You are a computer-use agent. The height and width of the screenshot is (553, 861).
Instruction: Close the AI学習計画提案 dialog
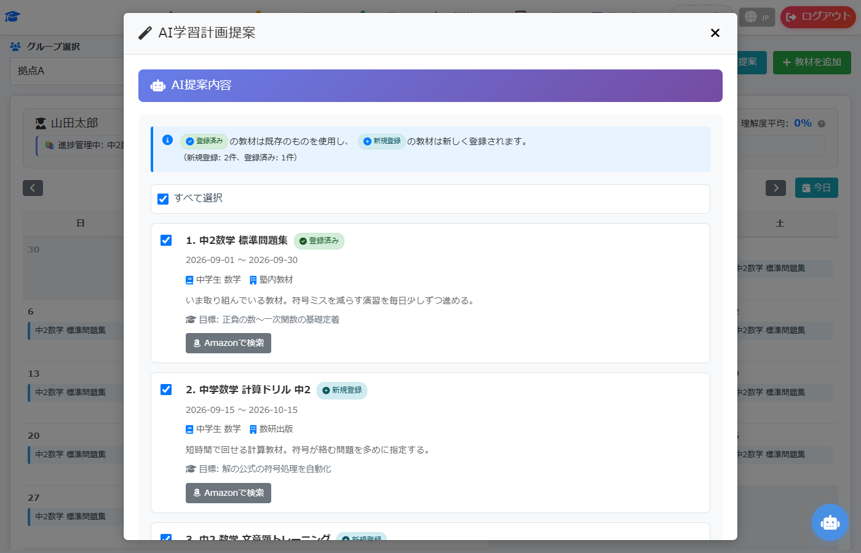point(715,33)
